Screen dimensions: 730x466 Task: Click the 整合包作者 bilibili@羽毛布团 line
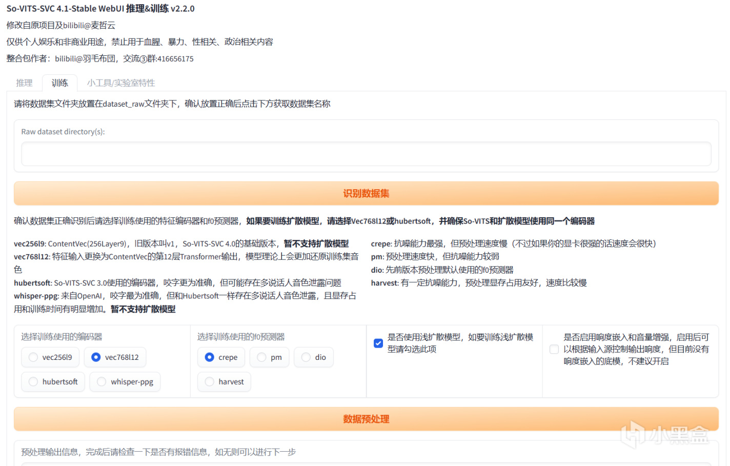100,59
